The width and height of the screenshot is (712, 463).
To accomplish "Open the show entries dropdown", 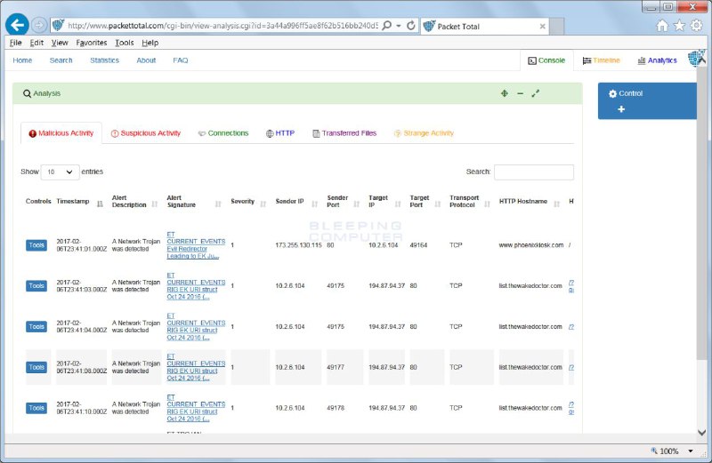I will coord(60,172).
